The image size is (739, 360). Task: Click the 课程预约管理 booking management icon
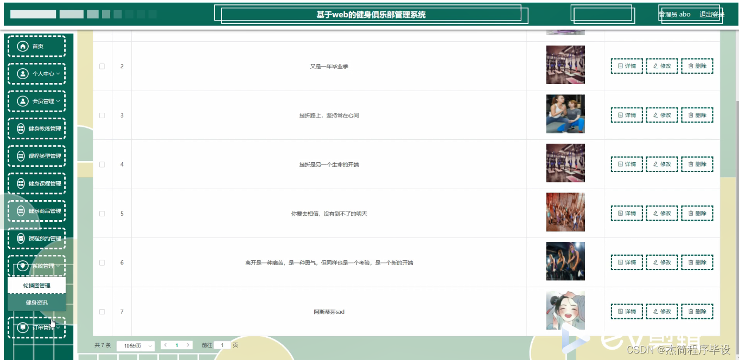click(22, 239)
